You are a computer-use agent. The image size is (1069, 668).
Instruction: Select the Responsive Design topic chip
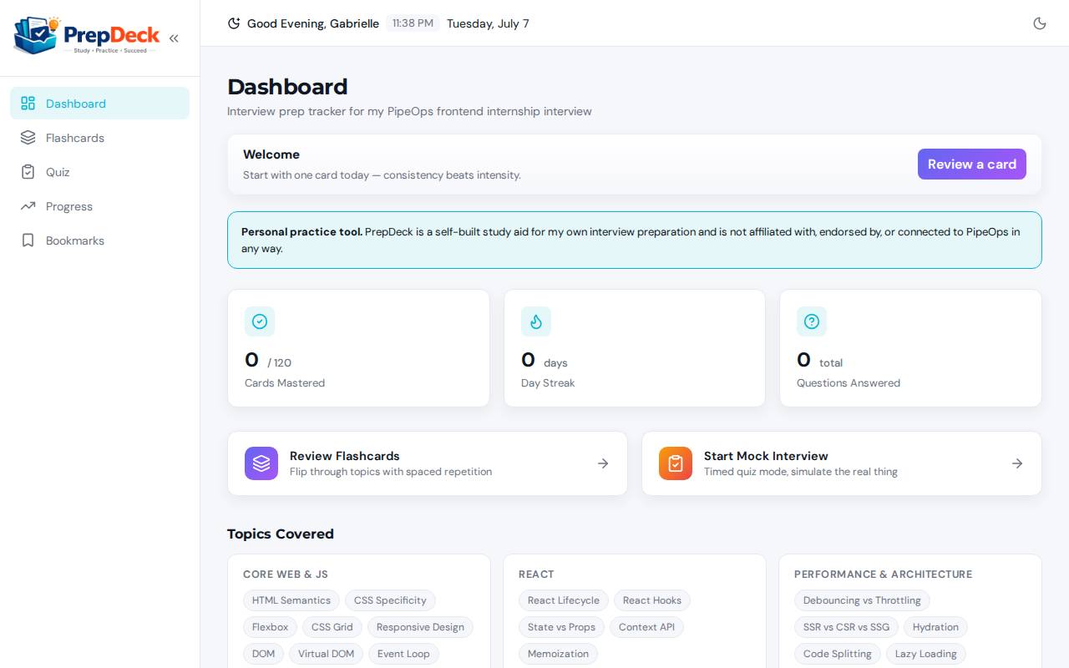420,627
